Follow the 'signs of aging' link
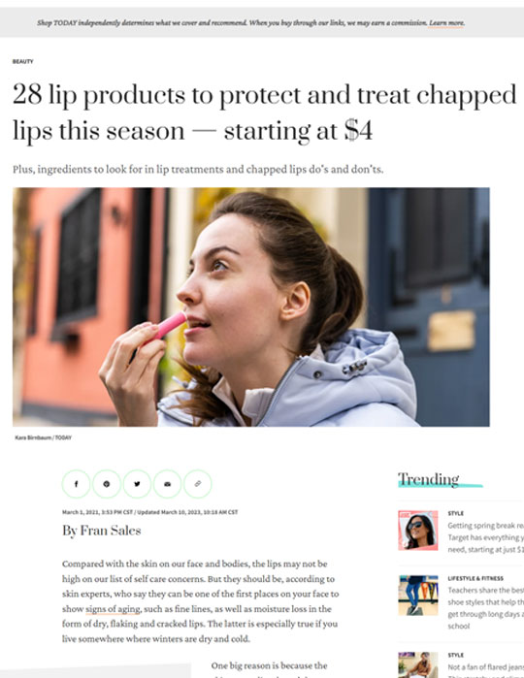Screen dimensions: 524x678 click(x=113, y=609)
